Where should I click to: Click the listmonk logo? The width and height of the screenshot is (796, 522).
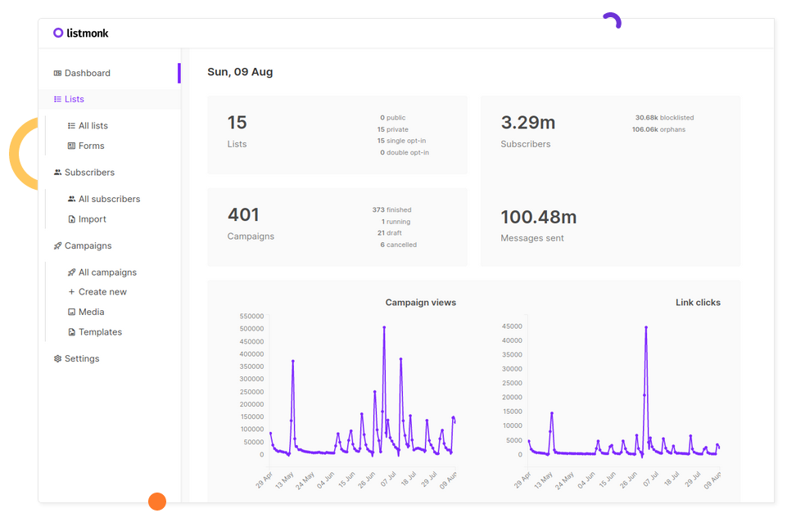click(79, 33)
